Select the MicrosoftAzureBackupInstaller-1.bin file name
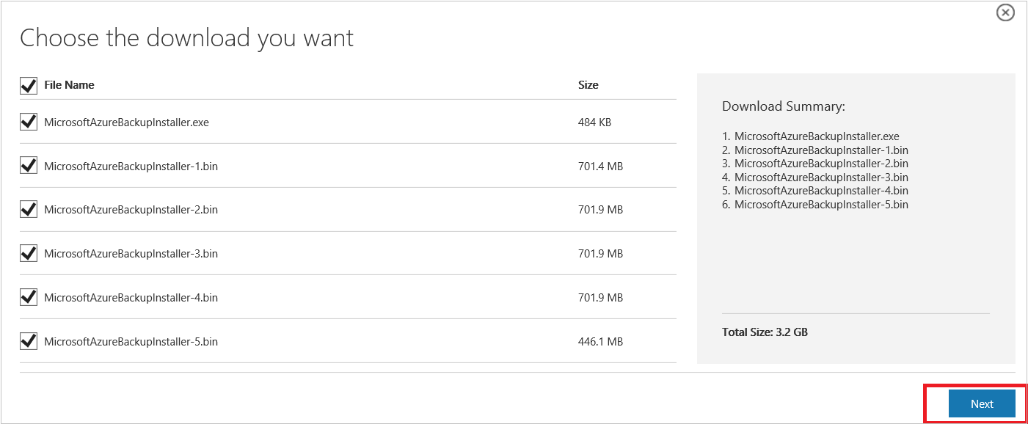 [131, 165]
